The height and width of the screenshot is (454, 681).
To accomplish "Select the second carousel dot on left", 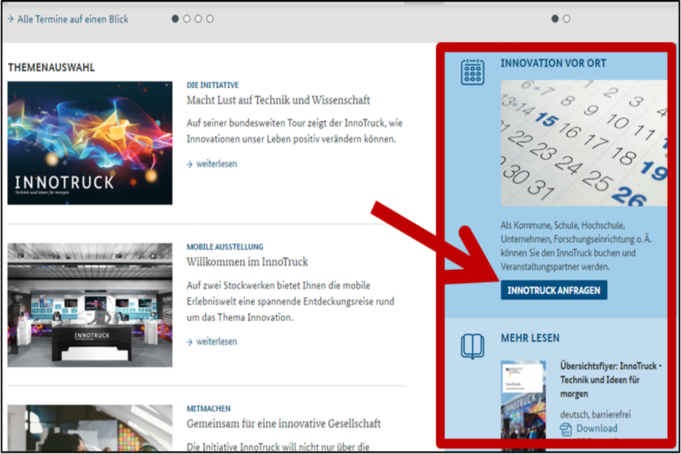I will tap(187, 19).
